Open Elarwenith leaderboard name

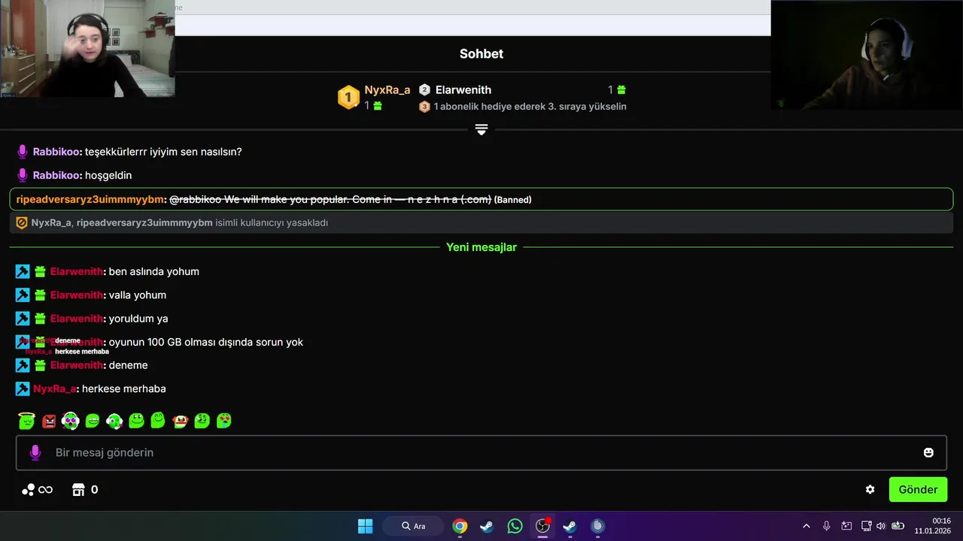tap(463, 89)
